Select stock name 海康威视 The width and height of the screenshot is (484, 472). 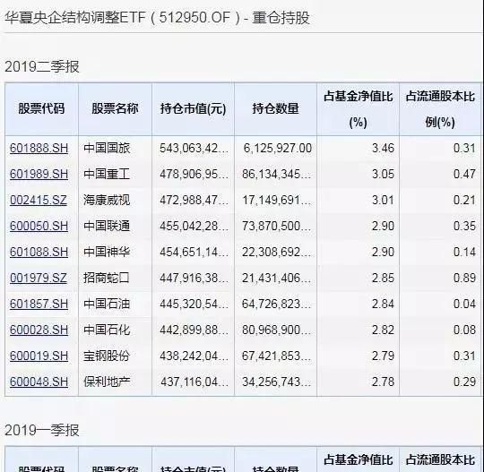pyautogui.click(x=107, y=201)
